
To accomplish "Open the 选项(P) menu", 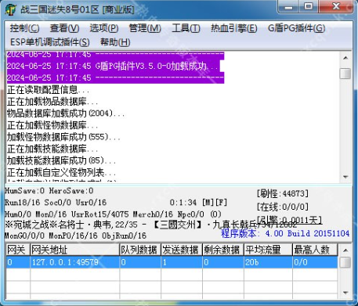I will click(x=103, y=28).
